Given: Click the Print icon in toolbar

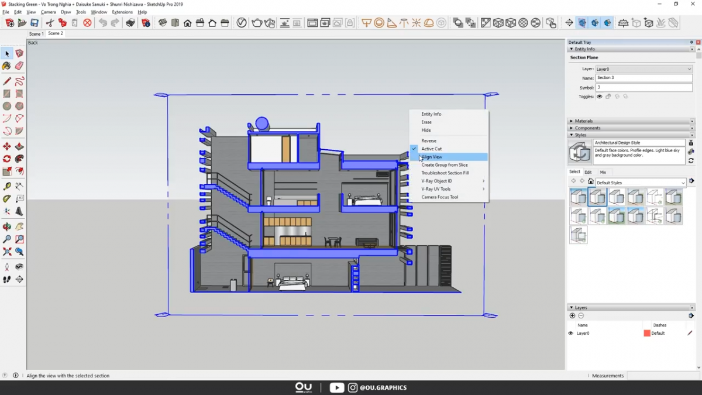Looking at the screenshot, I should tap(130, 23).
